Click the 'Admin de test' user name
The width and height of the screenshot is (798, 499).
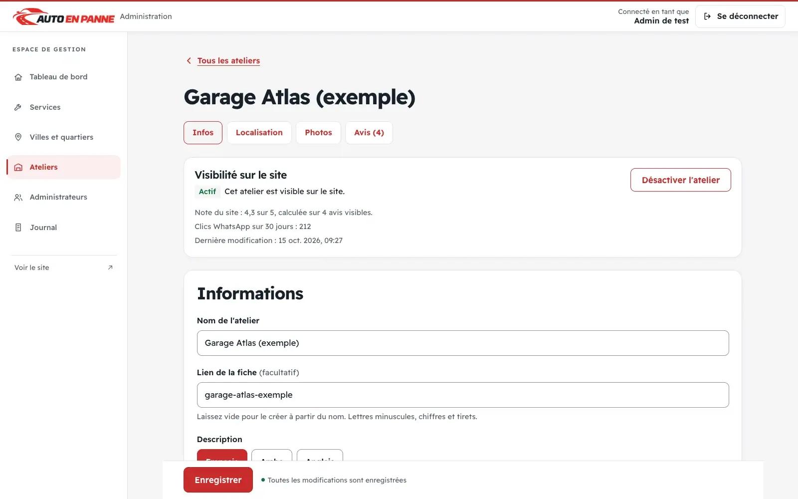pos(661,21)
